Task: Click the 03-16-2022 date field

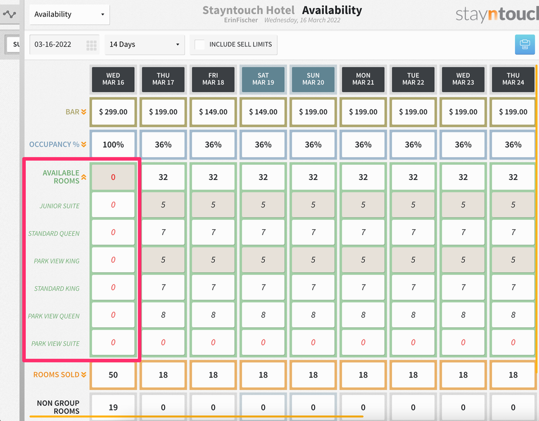Action: pos(64,45)
